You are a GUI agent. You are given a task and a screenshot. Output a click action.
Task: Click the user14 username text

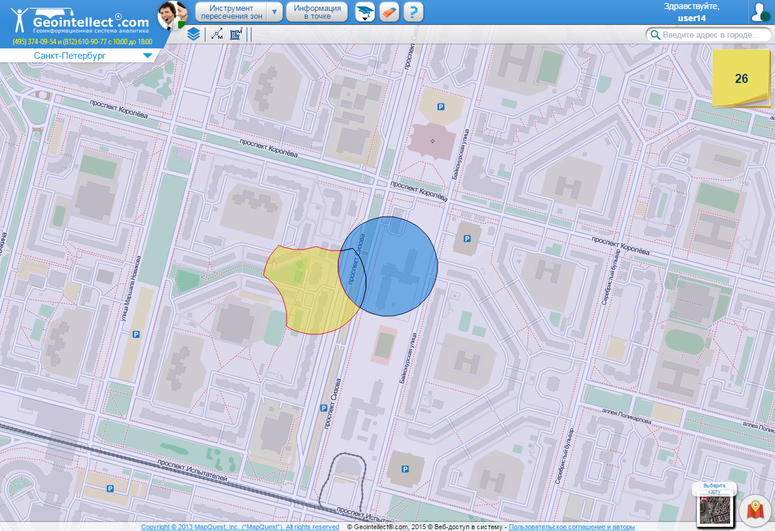(691, 18)
